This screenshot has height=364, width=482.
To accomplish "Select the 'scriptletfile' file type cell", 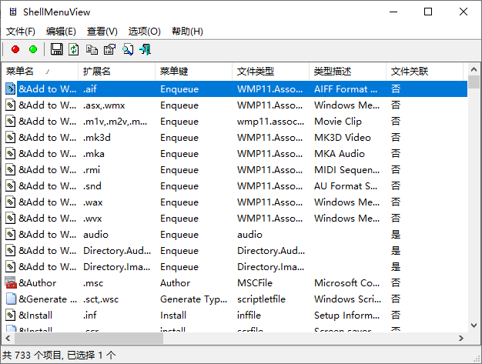I will 261,299.
